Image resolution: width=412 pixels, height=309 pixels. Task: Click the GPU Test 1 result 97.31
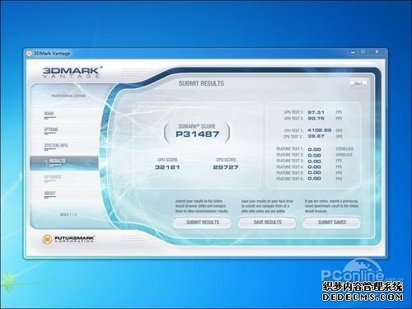[x=316, y=112]
